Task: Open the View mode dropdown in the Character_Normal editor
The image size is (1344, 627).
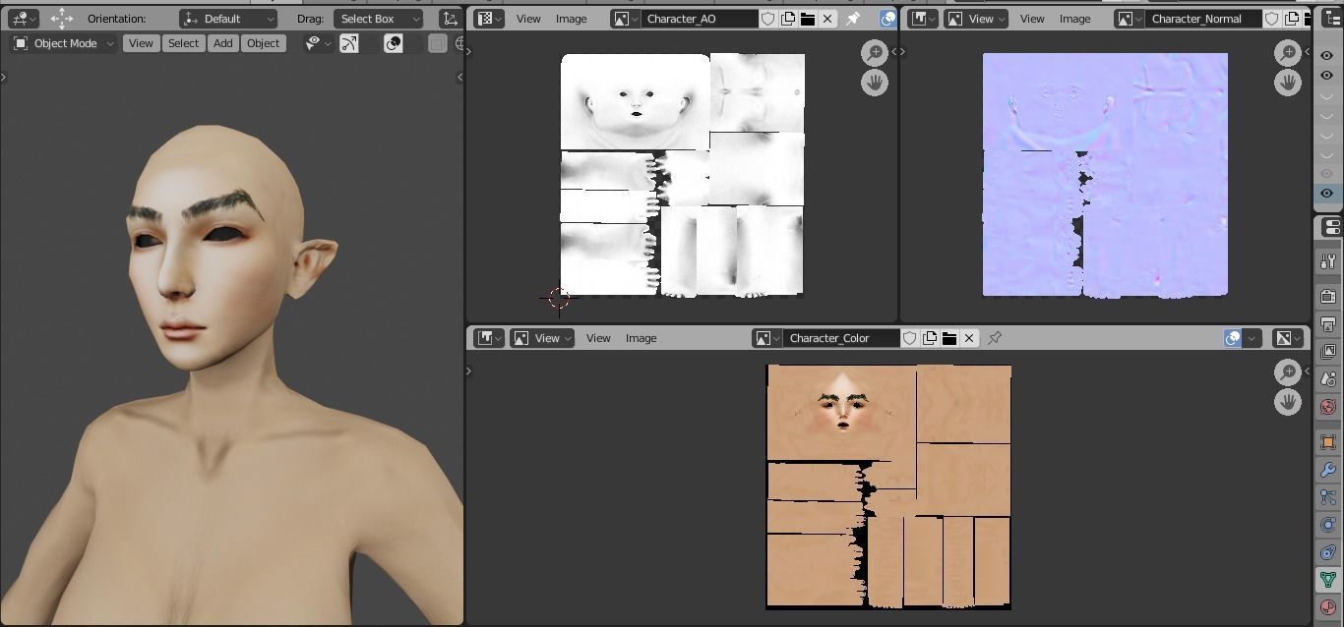Action: pos(976,19)
